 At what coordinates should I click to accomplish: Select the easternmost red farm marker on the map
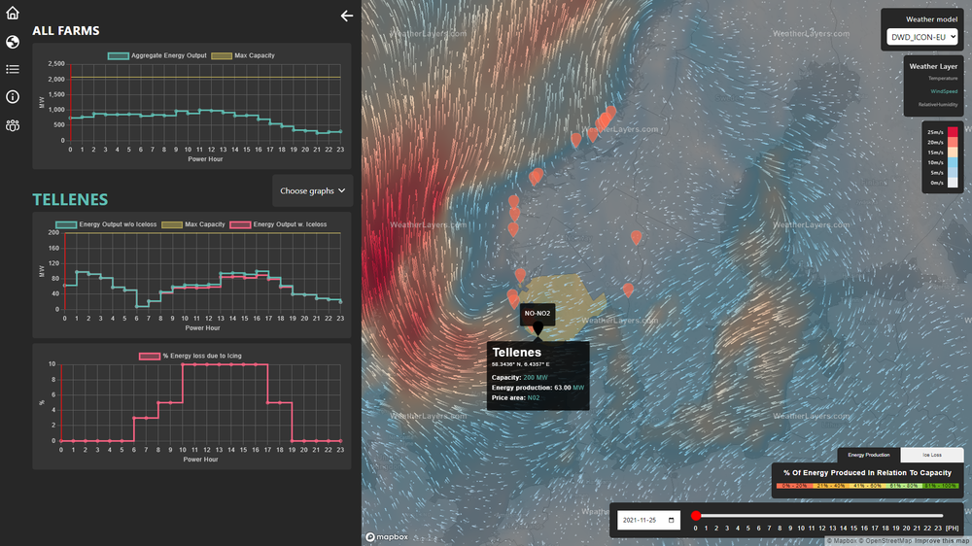point(636,238)
